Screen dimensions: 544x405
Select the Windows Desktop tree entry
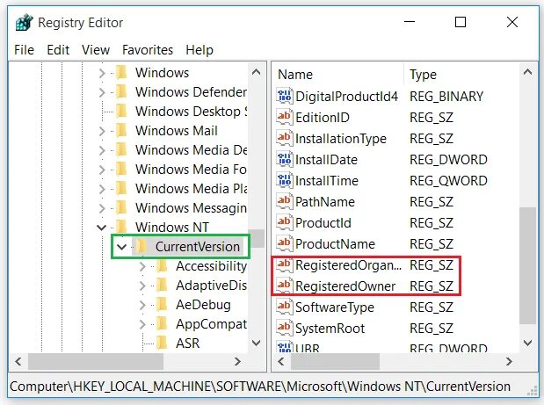[x=192, y=112]
